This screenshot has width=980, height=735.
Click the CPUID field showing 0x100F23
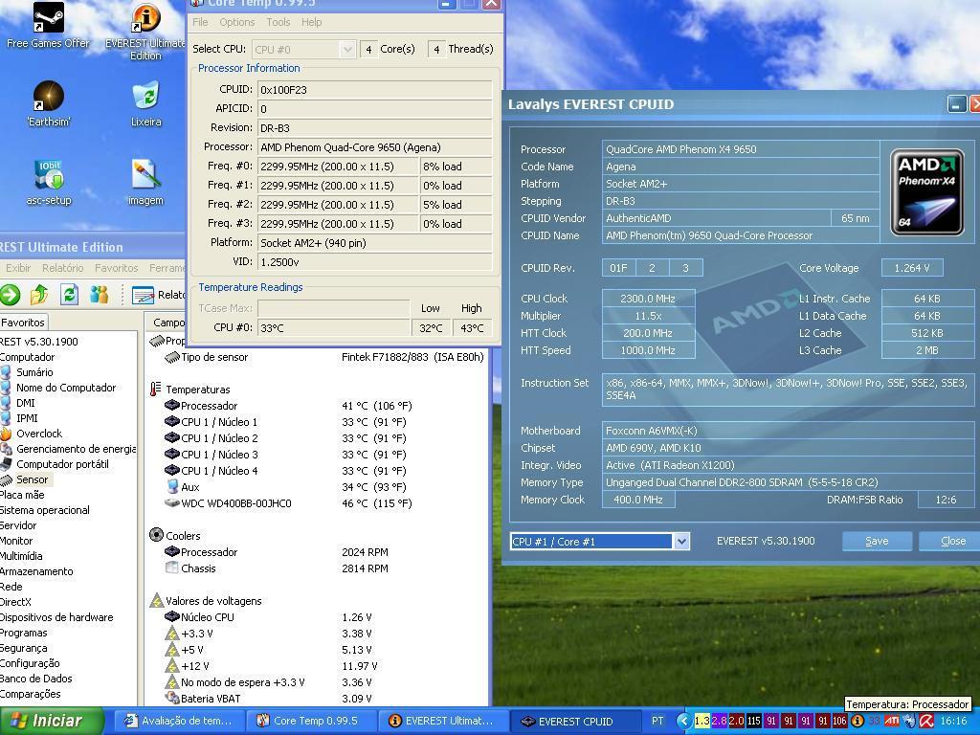[374, 89]
